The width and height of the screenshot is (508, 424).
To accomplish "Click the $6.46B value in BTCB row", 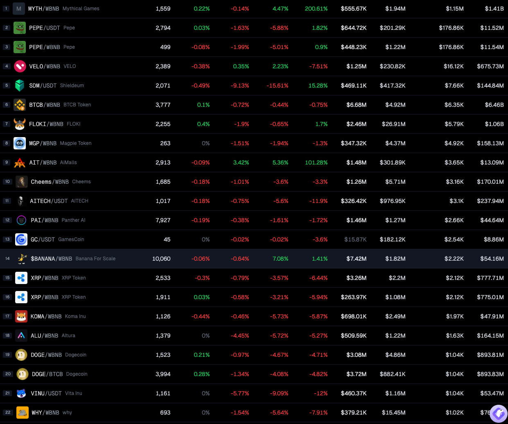I will (x=494, y=105).
